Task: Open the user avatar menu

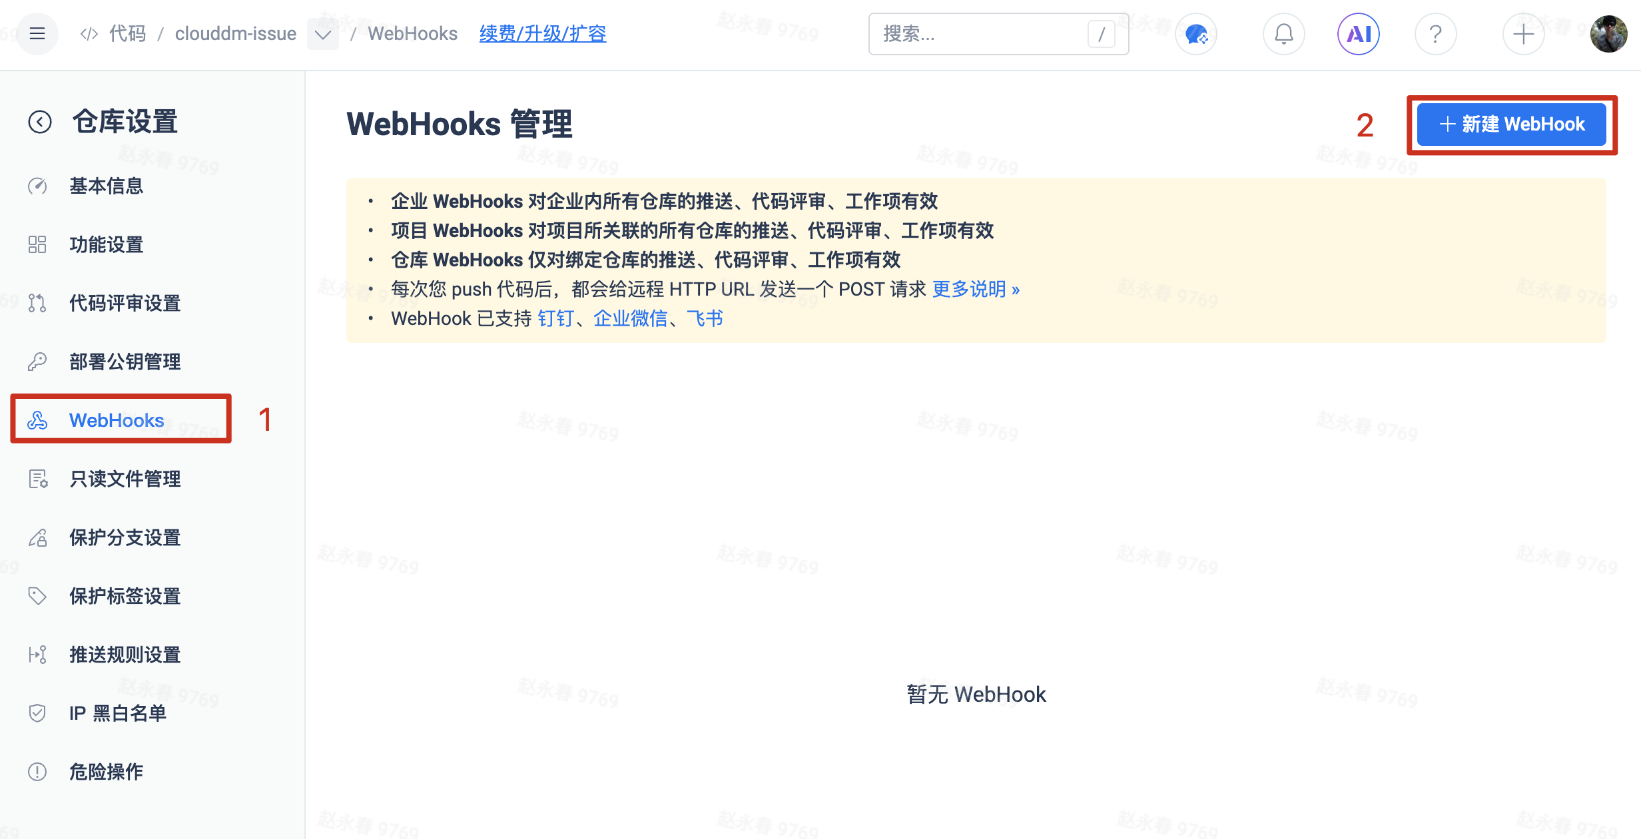Action: click(x=1608, y=33)
